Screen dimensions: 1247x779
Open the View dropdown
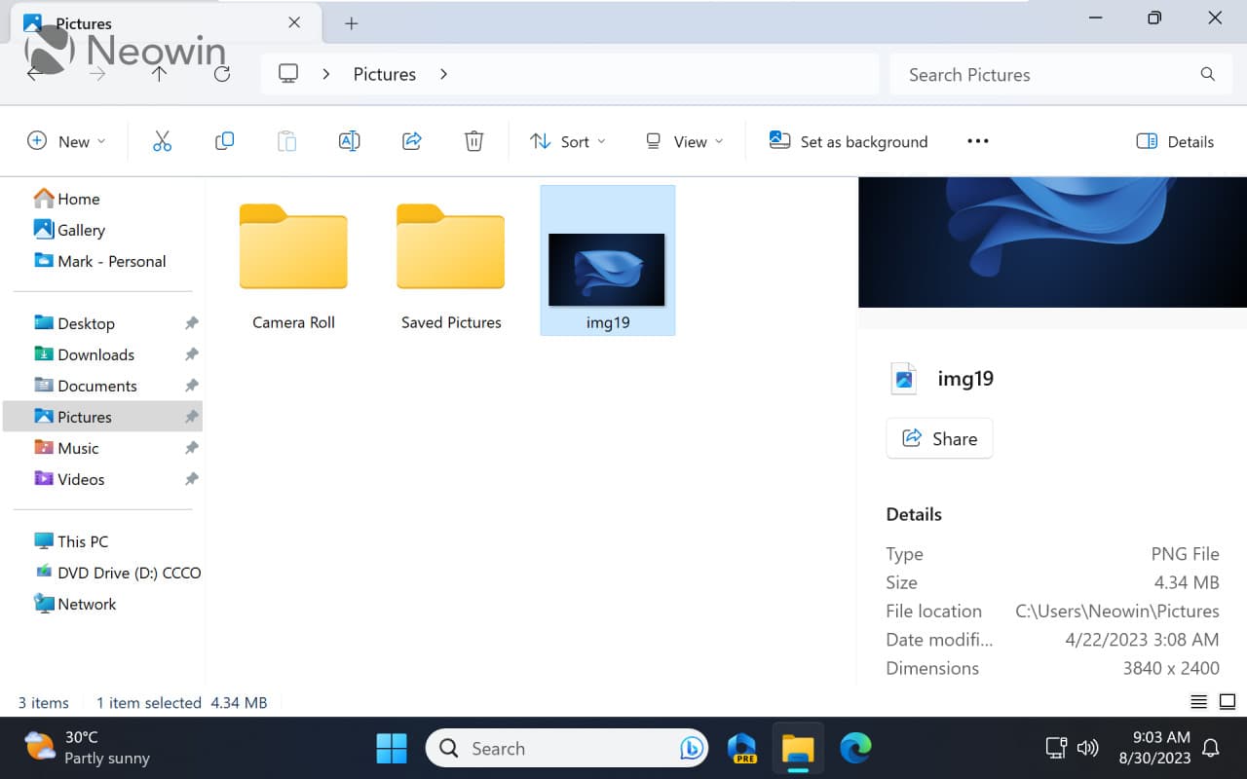(684, 141)
